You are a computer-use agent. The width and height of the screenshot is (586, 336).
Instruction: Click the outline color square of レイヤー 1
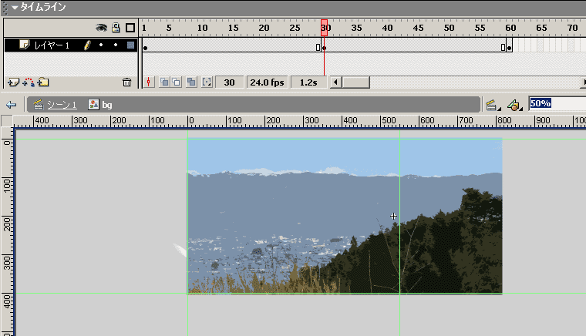(130, 45)
